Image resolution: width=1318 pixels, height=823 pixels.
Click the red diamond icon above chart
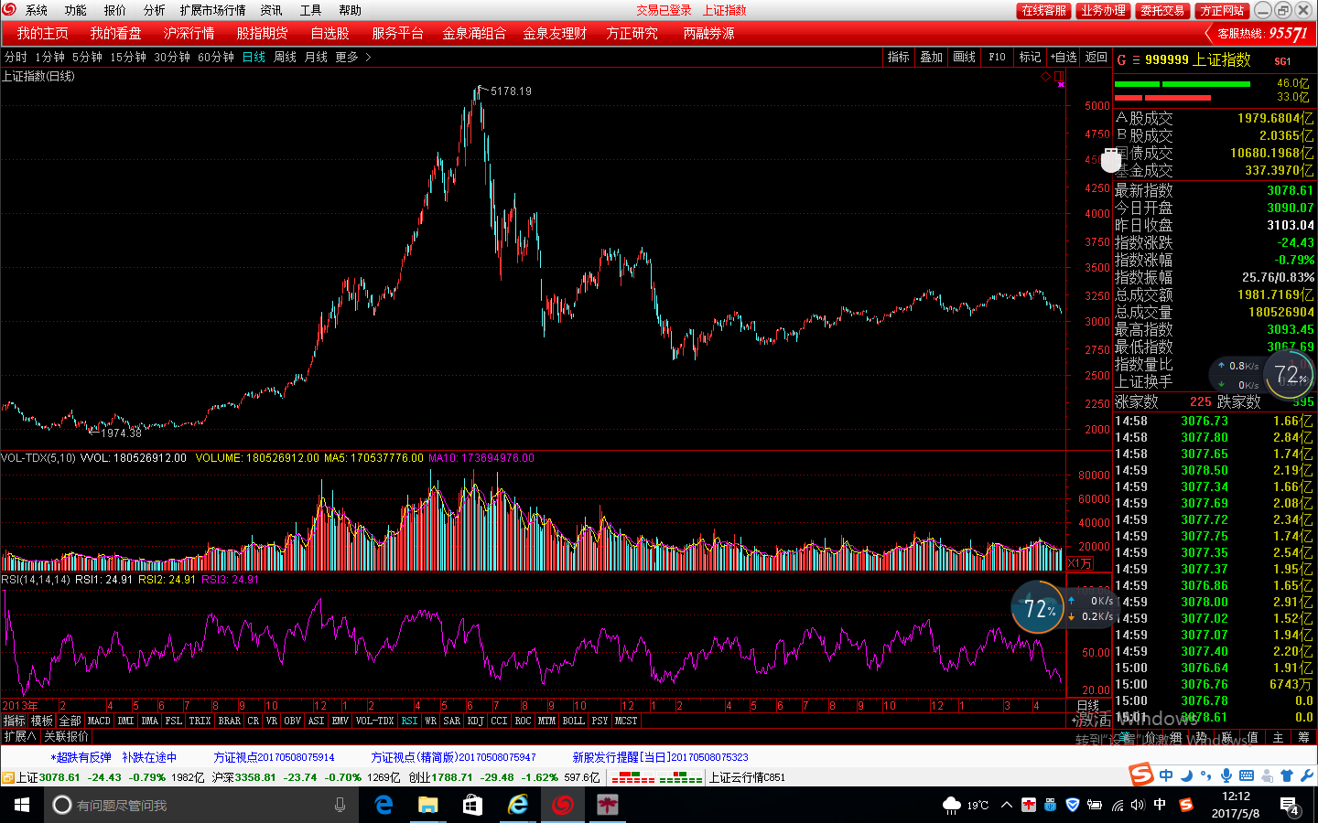(x=1046, y=76)
